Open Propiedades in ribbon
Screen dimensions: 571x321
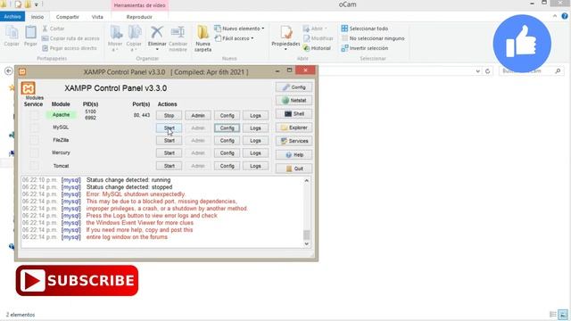pos(285,37)
